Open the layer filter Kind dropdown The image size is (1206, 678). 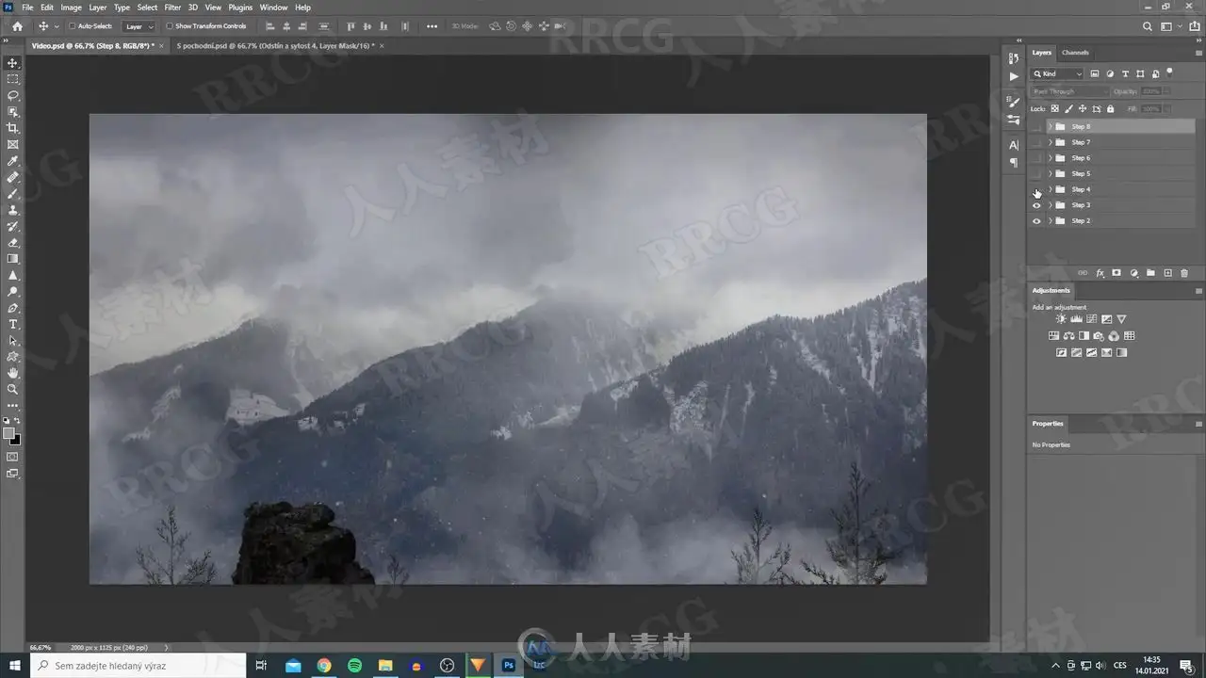(1057, 73)
